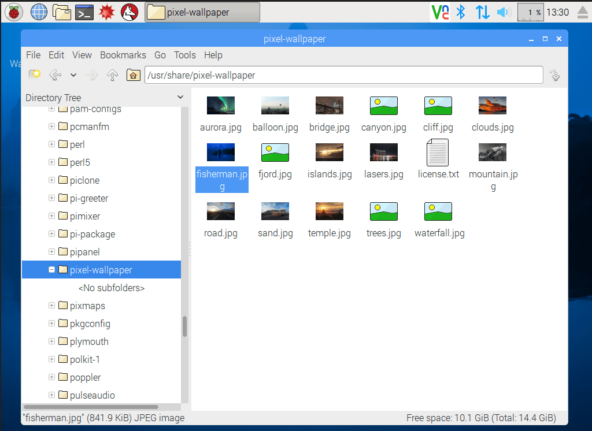Expand the pixmaps folder in tree
The height and width of the screenshot is (431, 592).
click(x=52, y=306)
